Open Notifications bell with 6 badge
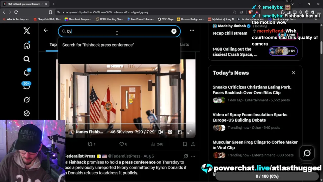Screen dimensions: 323x182 27,72
